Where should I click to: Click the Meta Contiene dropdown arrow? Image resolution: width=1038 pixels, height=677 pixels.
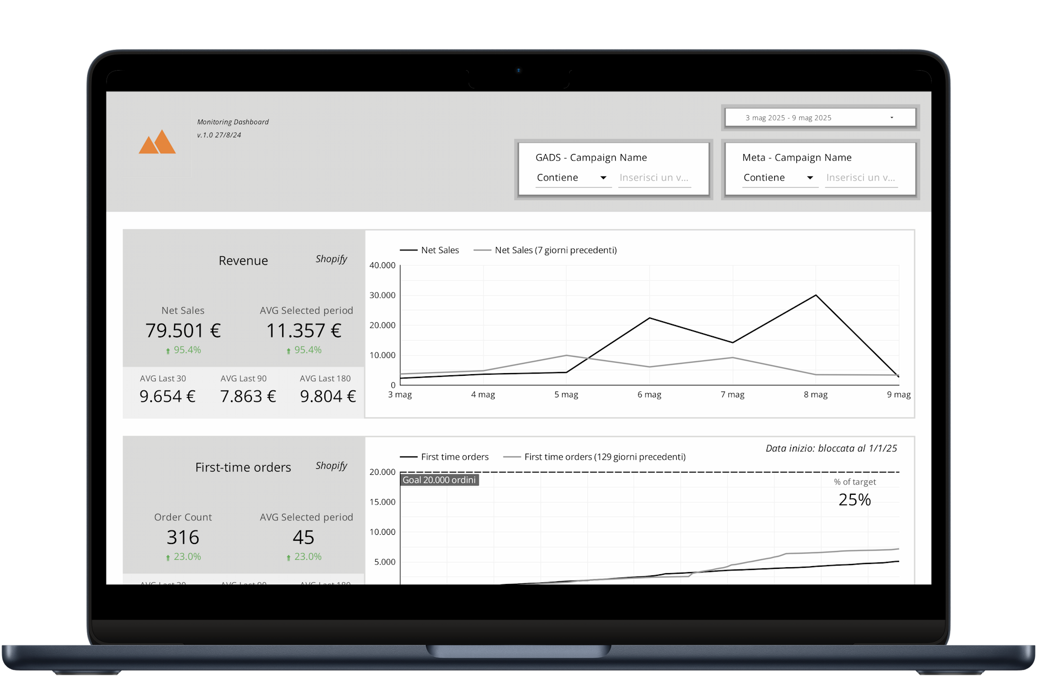click(810, 177)
